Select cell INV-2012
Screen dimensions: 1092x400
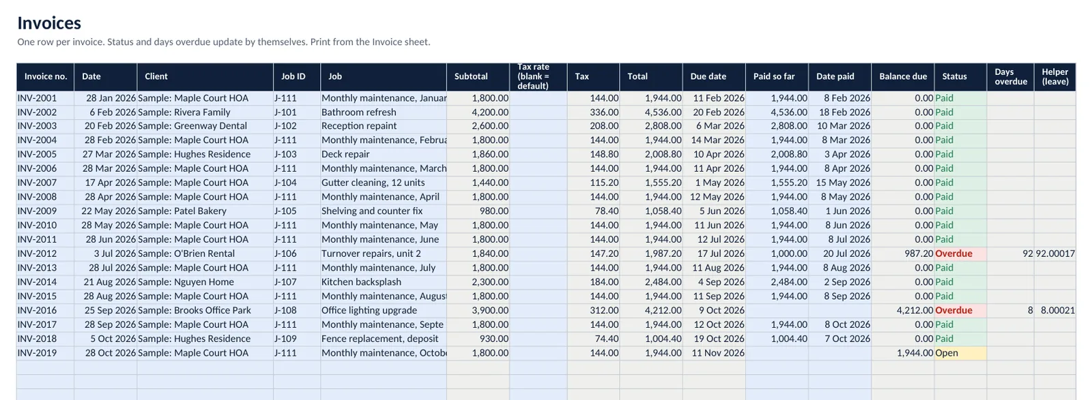[45, 254]
